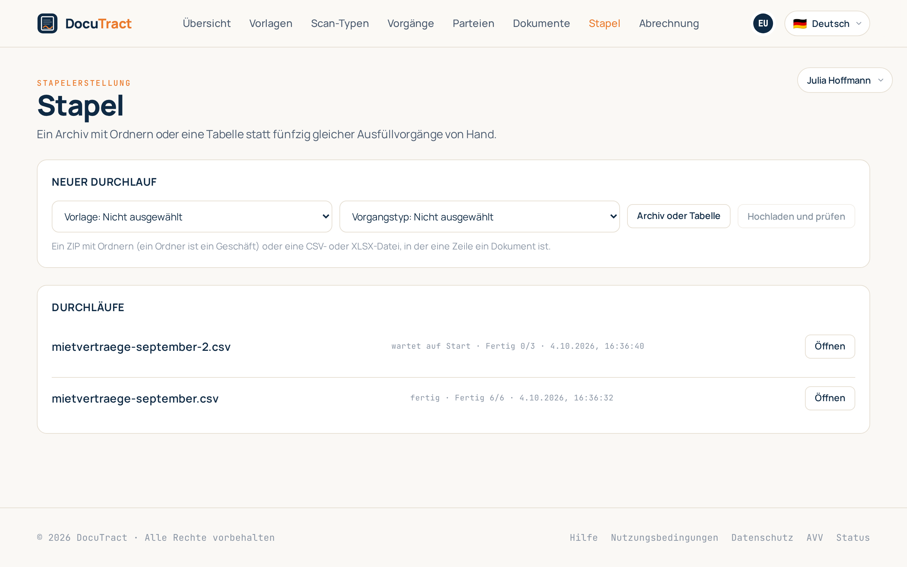Screen dimensions: 907x567
Task: Open the mietvertraege-september.csv run
Action: tap(830, 398)
